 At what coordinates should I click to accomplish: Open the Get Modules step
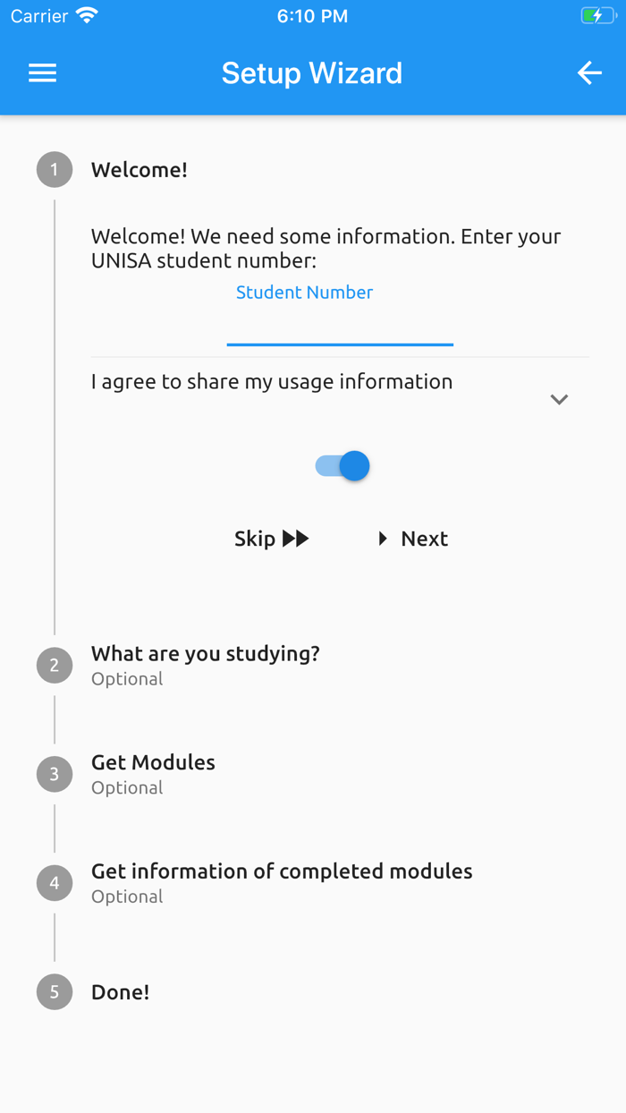point(153,761)
